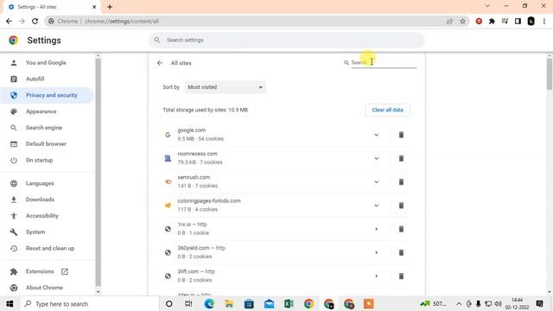Open Search engine settings

coord(44,128)
